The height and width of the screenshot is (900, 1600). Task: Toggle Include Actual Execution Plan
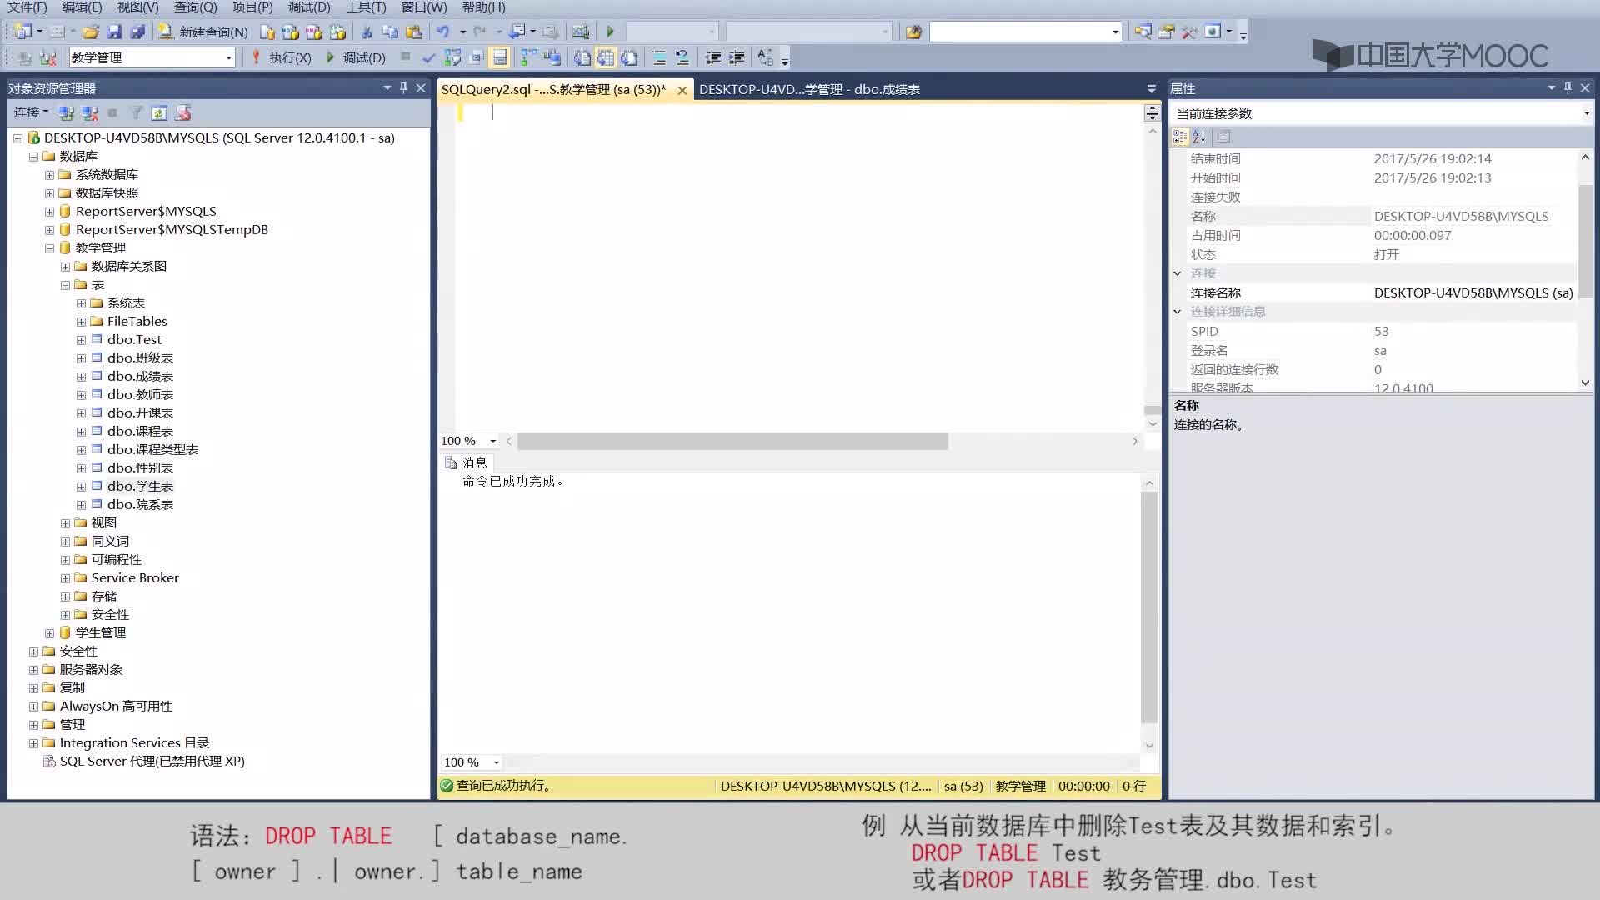pos(528,57)
